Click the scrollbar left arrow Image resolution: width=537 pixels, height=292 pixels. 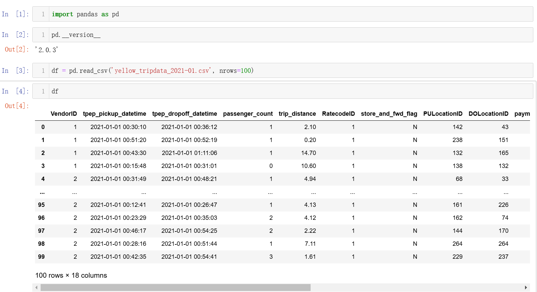(x=36, y=287)
